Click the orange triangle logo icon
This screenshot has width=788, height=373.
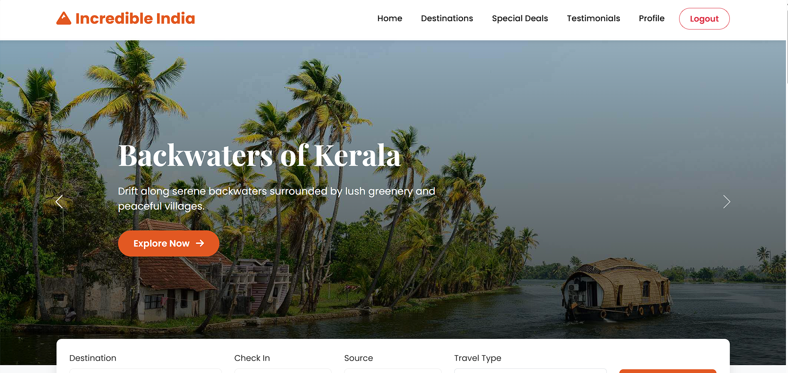64,18
